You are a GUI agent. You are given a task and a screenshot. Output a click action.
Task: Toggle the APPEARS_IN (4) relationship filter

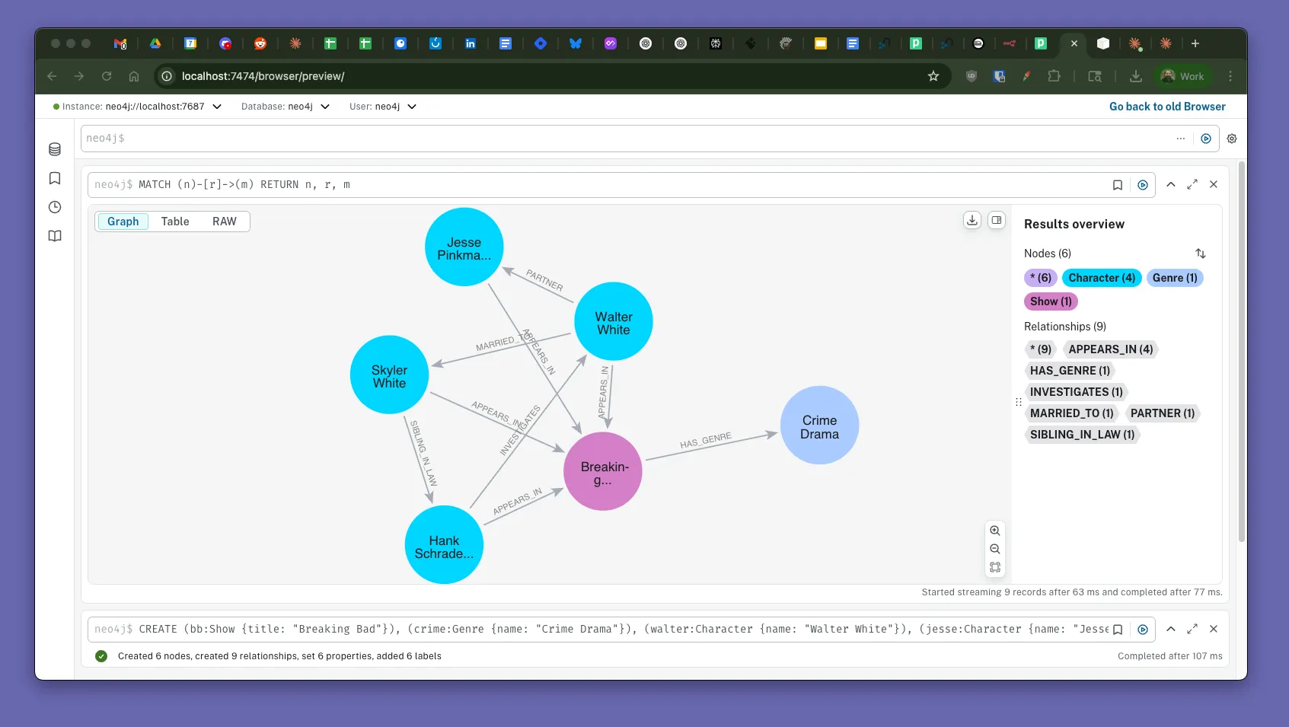point(1110,349)
